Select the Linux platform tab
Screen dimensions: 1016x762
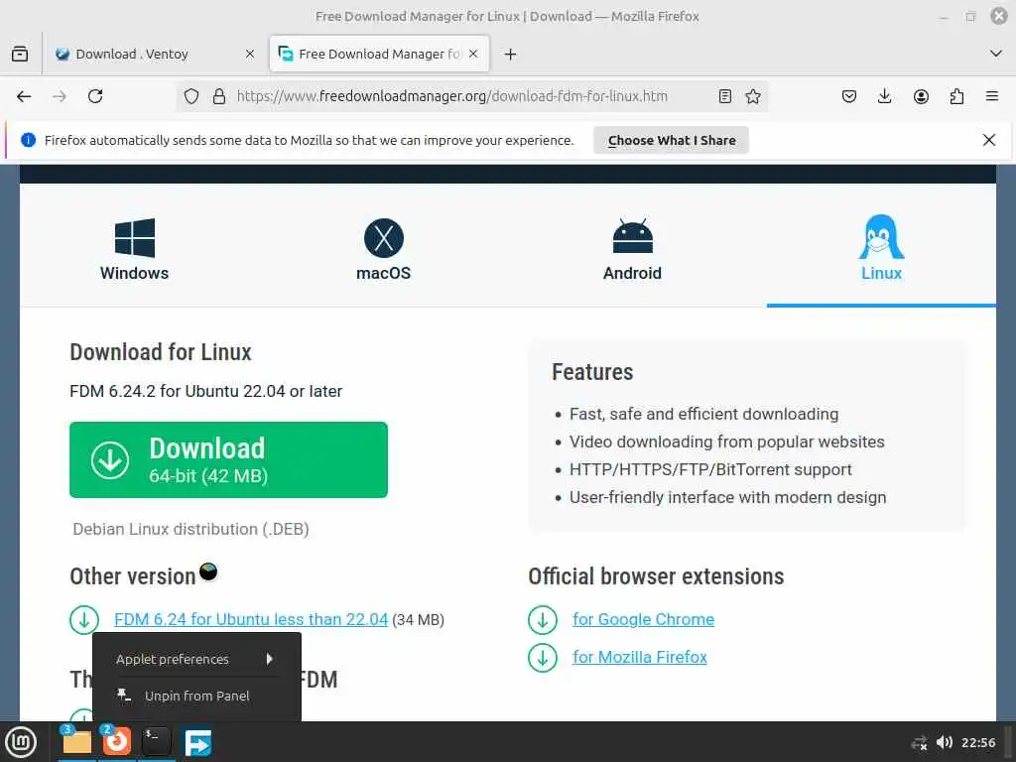pos(881,249)
